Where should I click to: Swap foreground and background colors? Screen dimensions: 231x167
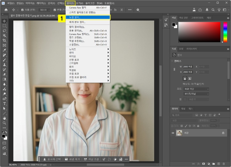tap(6, 132)
